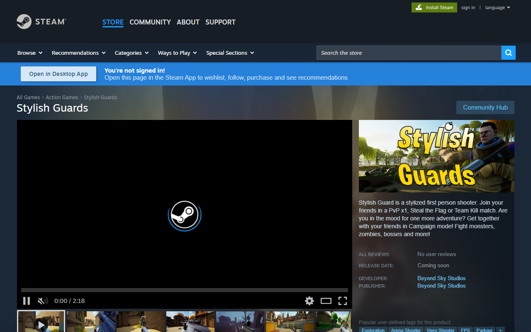
Task: Open the language dropdown
Action: coord(498,7)
